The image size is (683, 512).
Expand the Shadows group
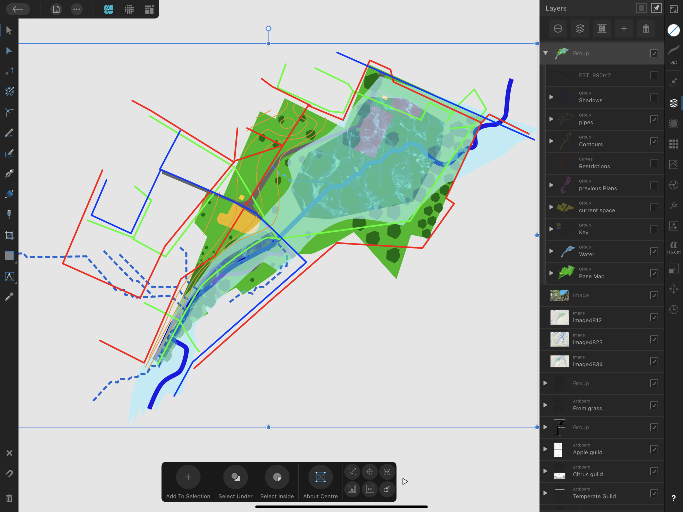tap(551, 97)
